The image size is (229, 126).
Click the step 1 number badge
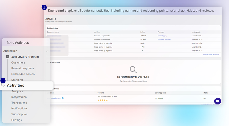3,81
